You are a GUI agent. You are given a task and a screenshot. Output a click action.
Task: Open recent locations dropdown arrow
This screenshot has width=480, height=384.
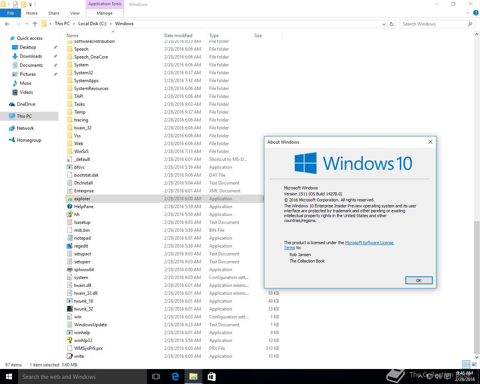click(x=27, y=24)
